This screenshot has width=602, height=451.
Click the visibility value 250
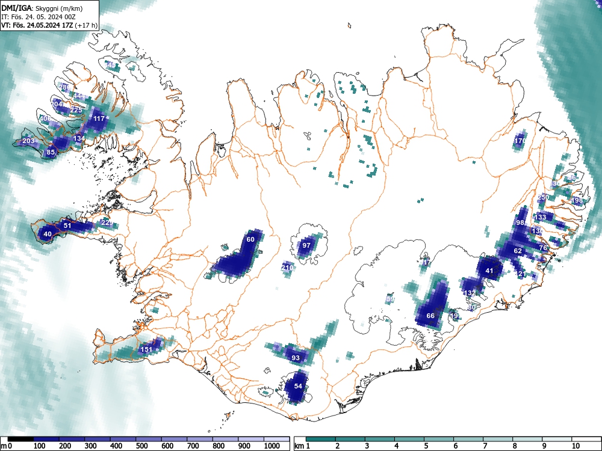(543, 197)
